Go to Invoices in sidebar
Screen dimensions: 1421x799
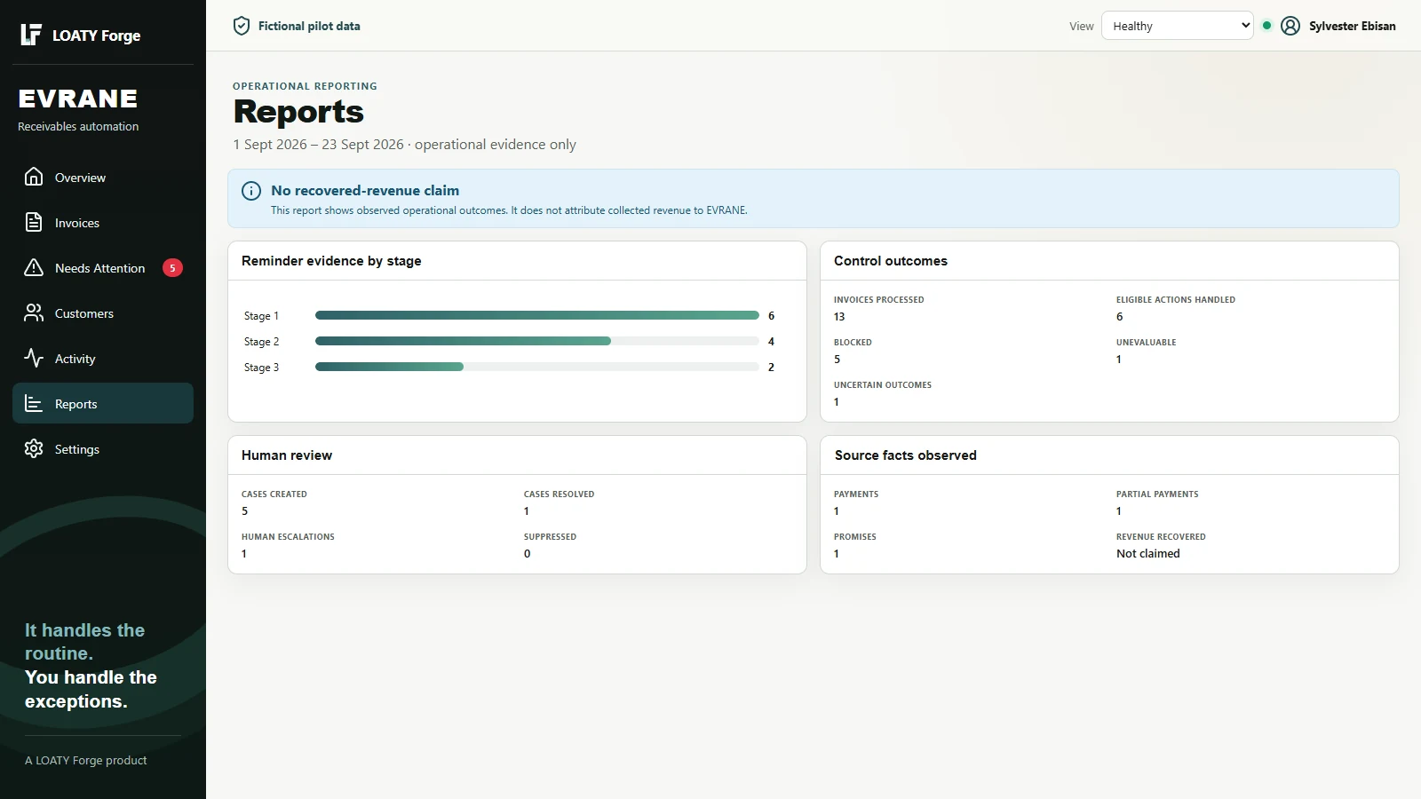pyautogui.click(x=103, y=222)
